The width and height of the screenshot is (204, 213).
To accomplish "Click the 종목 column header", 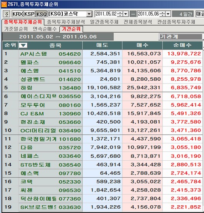I will [x=55, y=45].
